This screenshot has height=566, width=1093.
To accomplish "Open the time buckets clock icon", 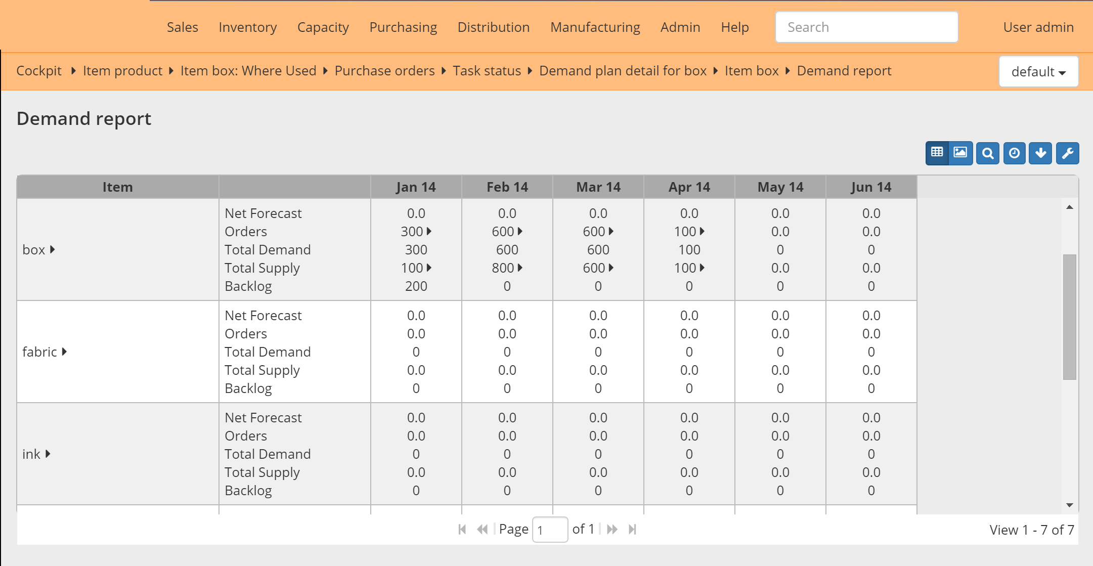I will [1014, 153].
